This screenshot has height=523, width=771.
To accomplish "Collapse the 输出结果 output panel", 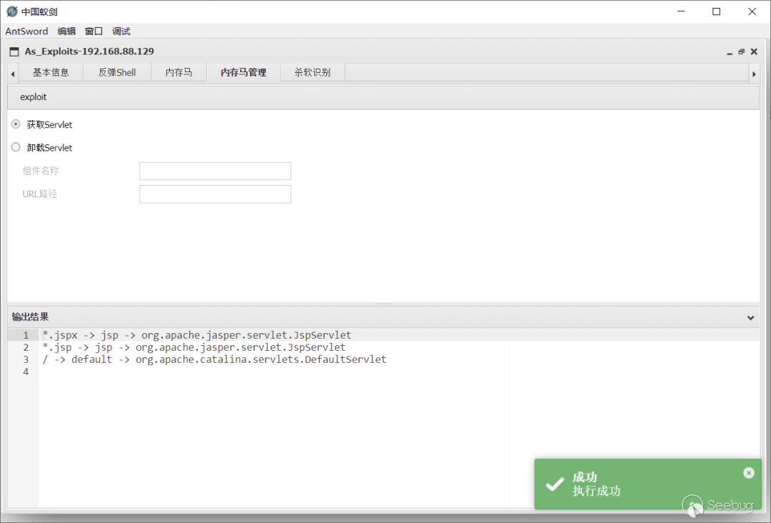I will [750, 318].
